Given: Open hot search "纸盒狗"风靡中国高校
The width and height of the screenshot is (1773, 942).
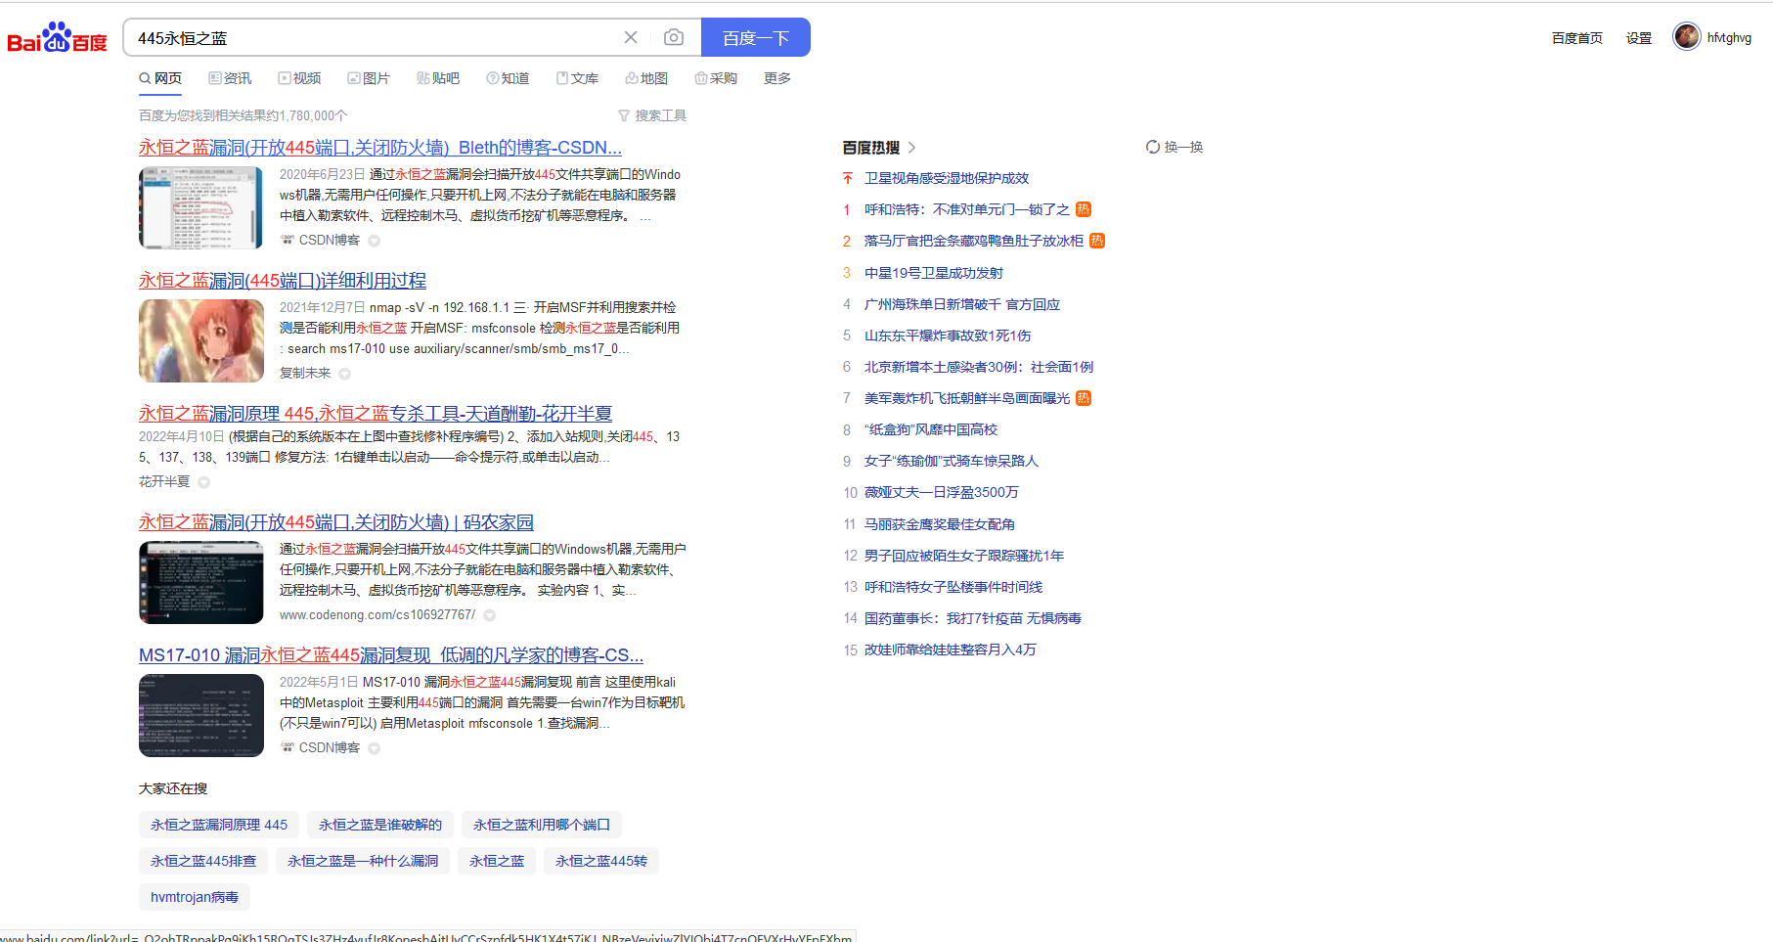Looking at the screenshot, I should tap(931, 429).
